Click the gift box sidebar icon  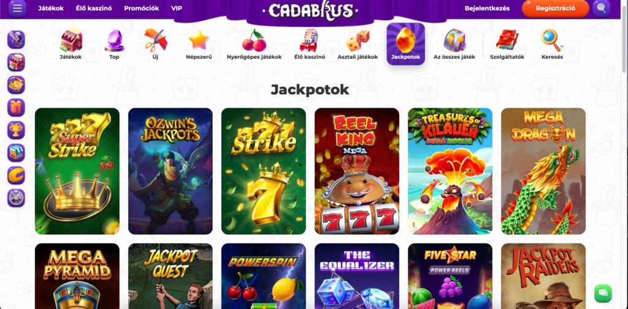click(16, 108)
